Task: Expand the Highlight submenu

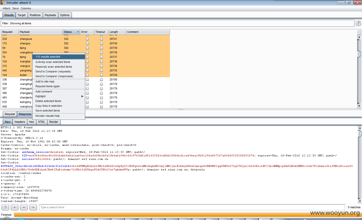Action: (82, 96)
